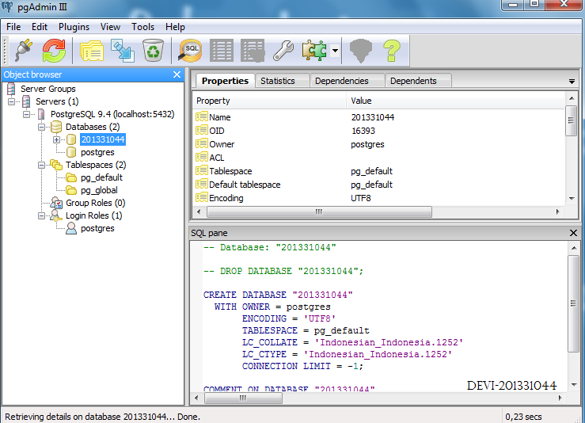
Task: Click the Create new object icon
Action: pyautogui.click(x=123, y=51)
